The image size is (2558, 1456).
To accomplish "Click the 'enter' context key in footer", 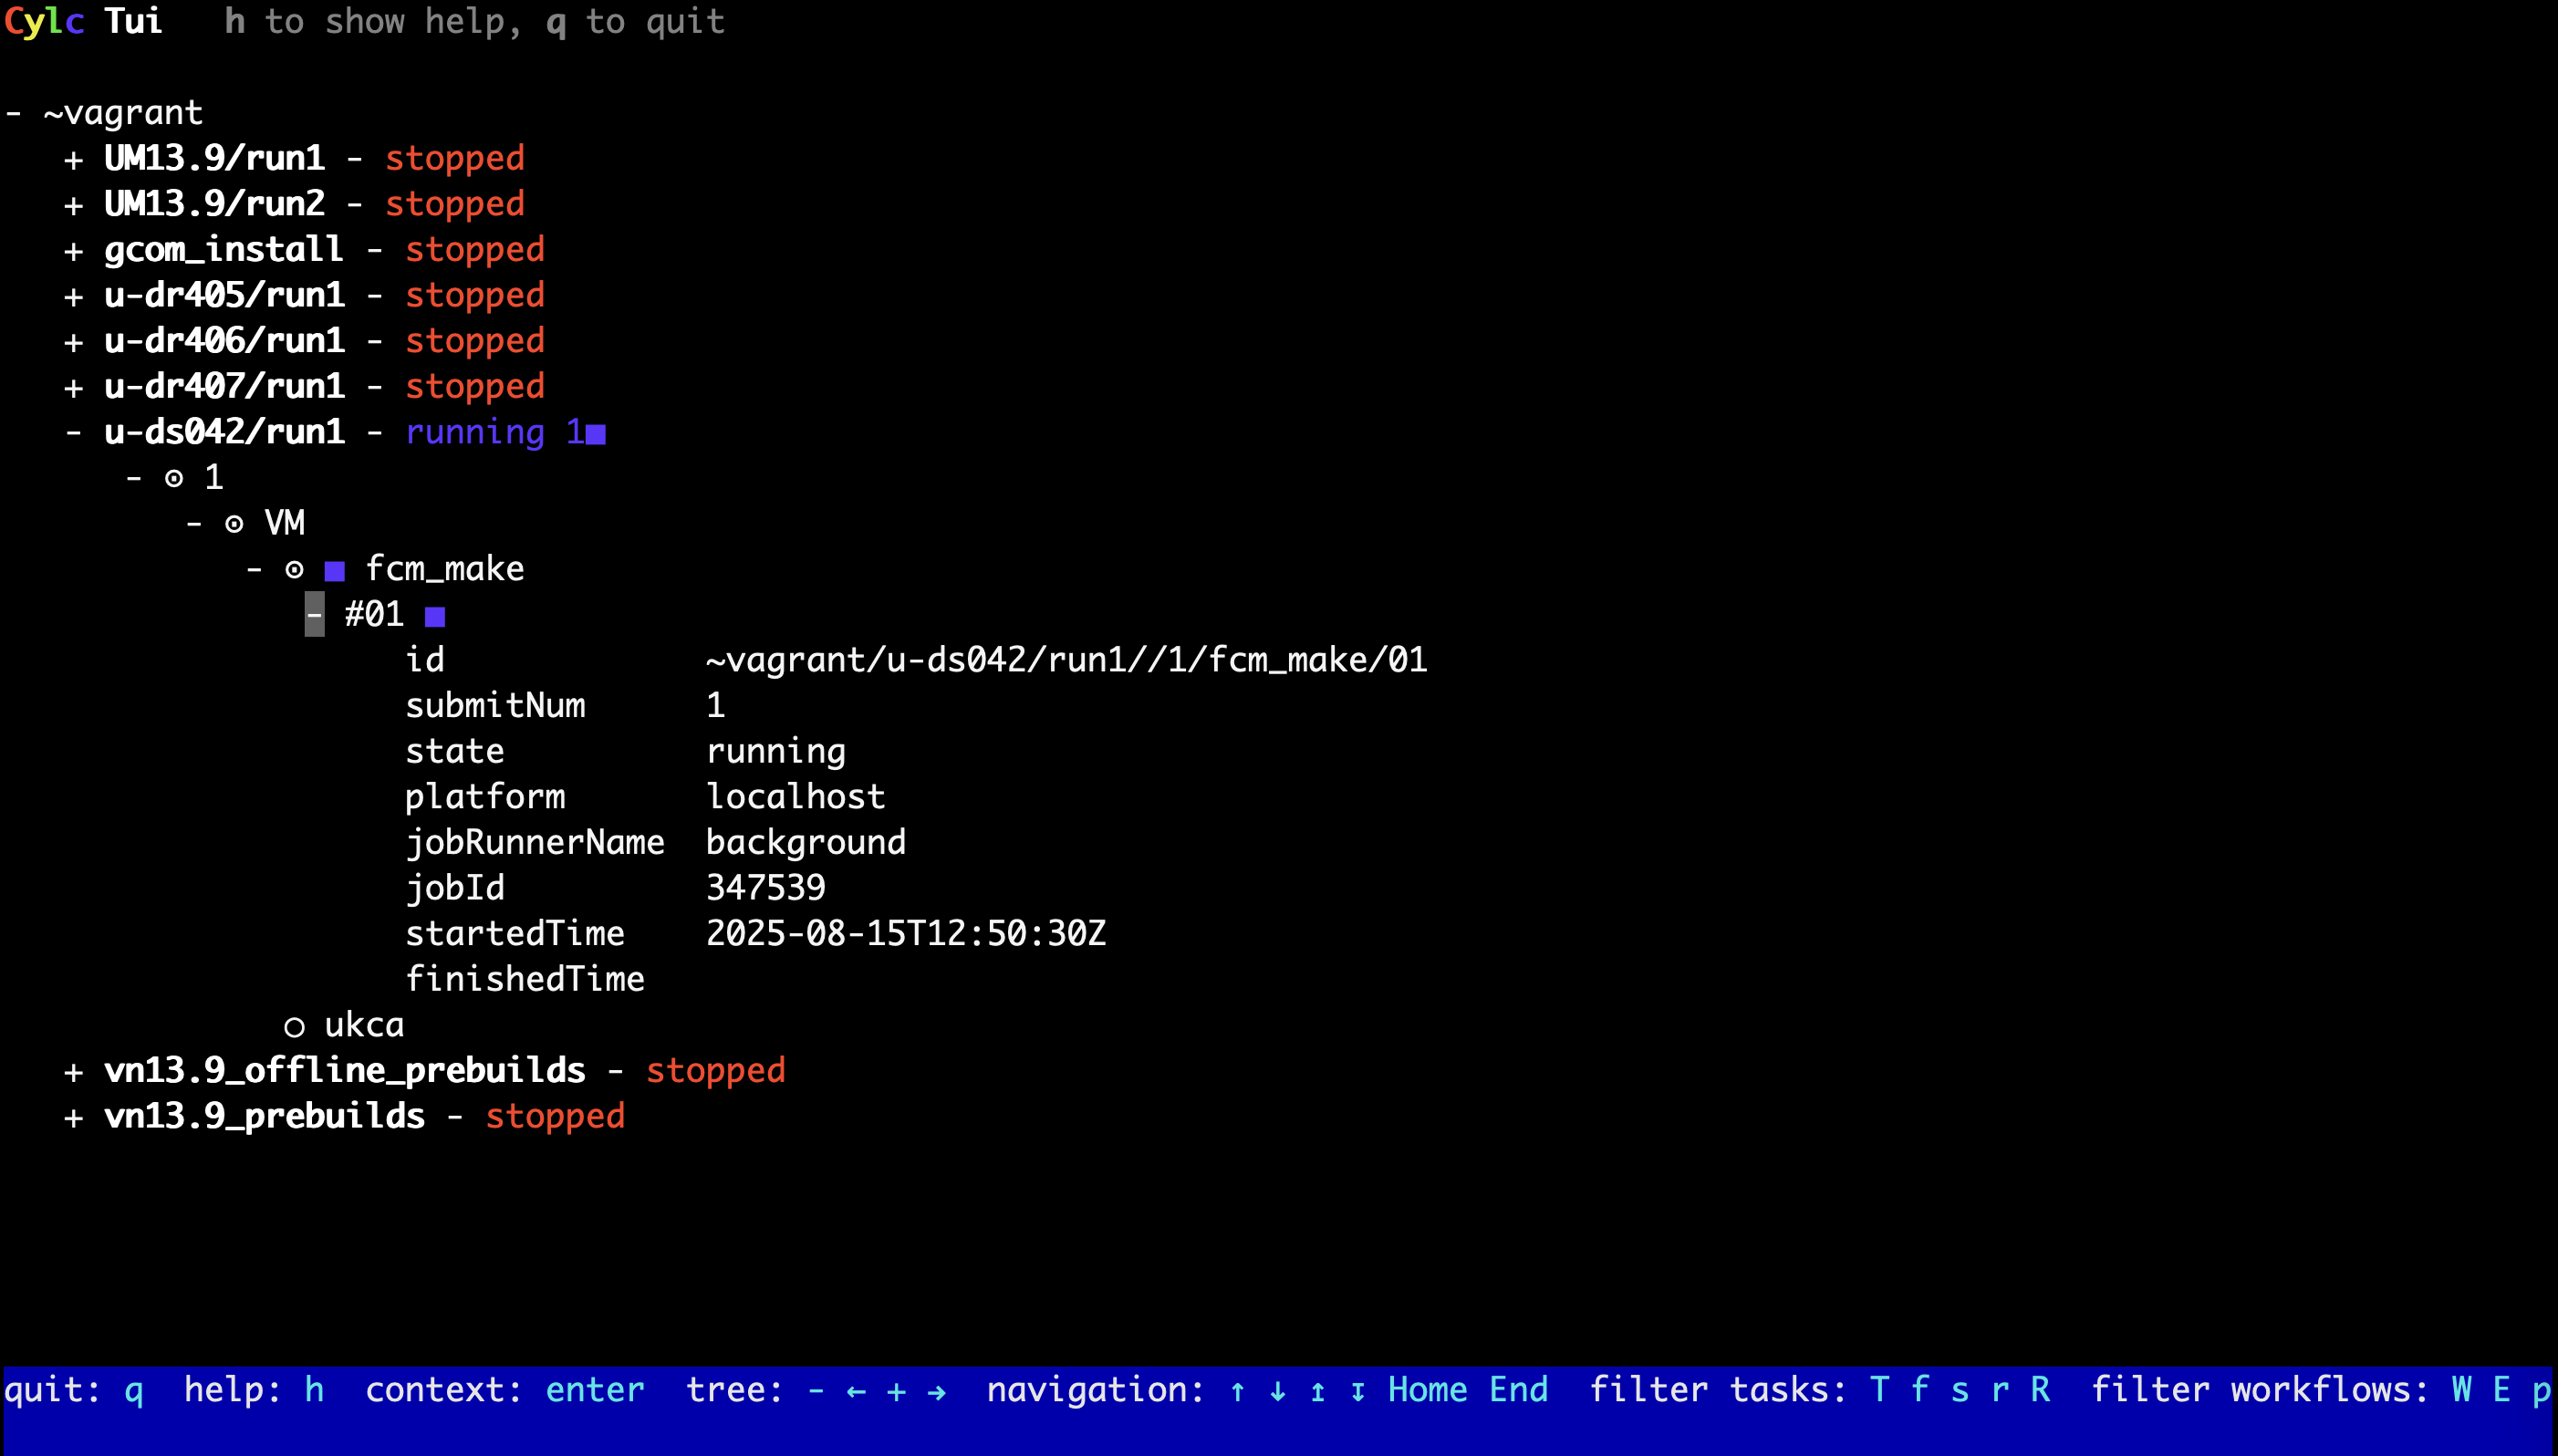I will [596, 1390].
